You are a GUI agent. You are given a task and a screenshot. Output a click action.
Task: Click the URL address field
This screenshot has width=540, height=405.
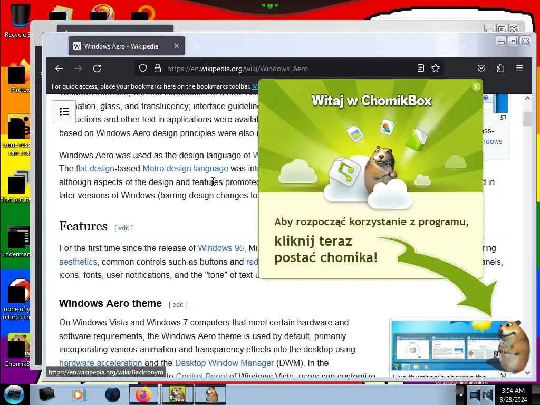point(290,69)
